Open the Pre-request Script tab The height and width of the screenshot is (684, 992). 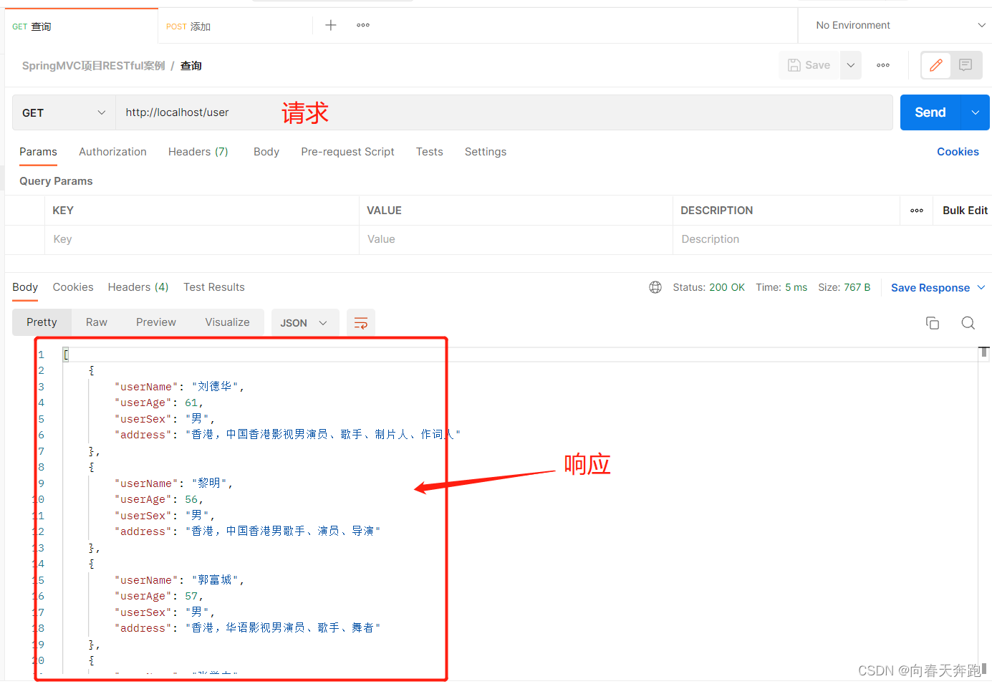pyautogui.click(x=347, y=152)
